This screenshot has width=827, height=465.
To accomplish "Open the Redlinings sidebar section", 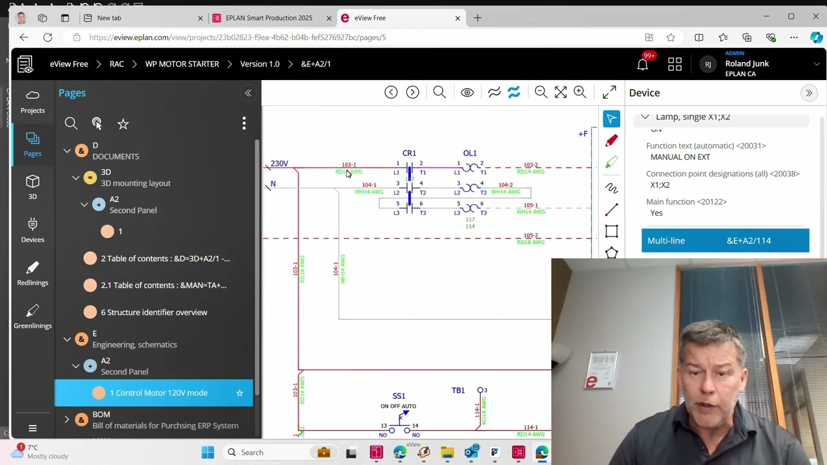I will (x=32, y=274).
